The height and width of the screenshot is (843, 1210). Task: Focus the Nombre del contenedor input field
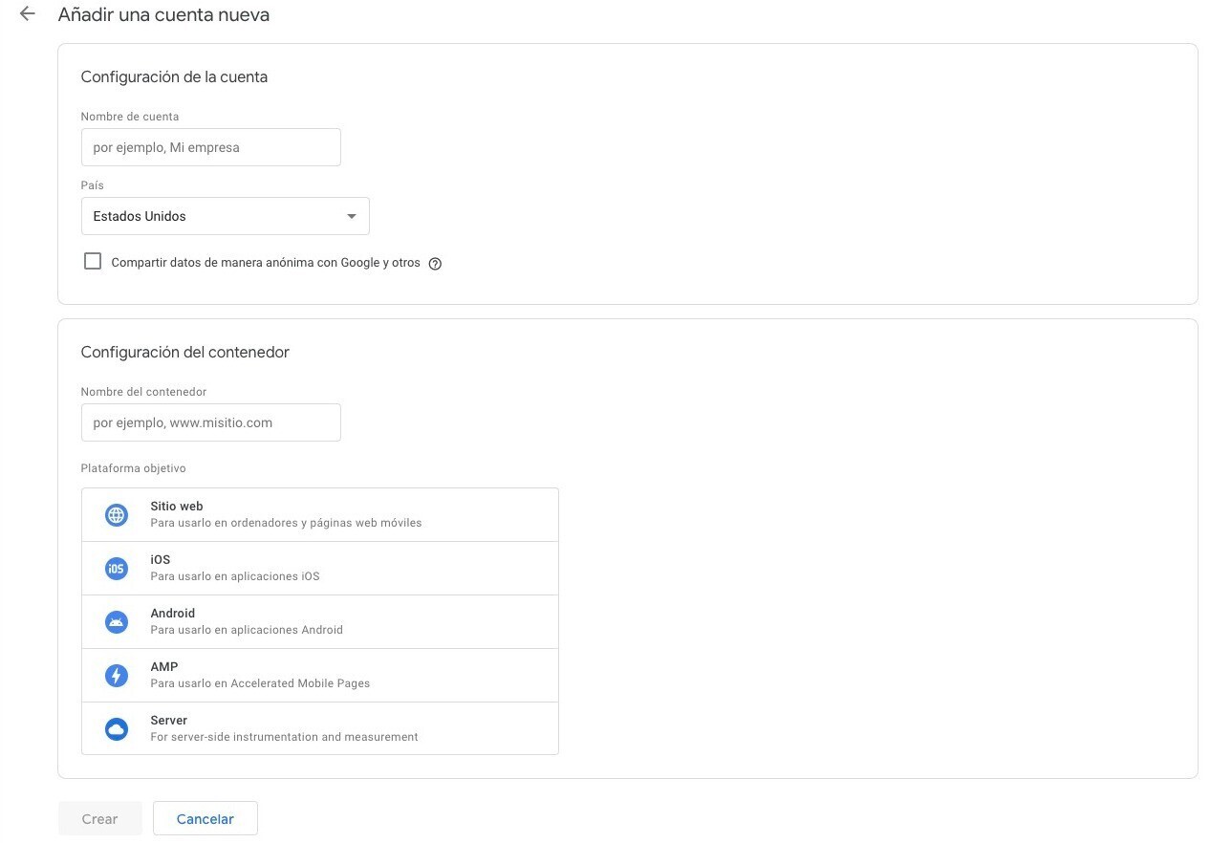click(x=211, y=422)
